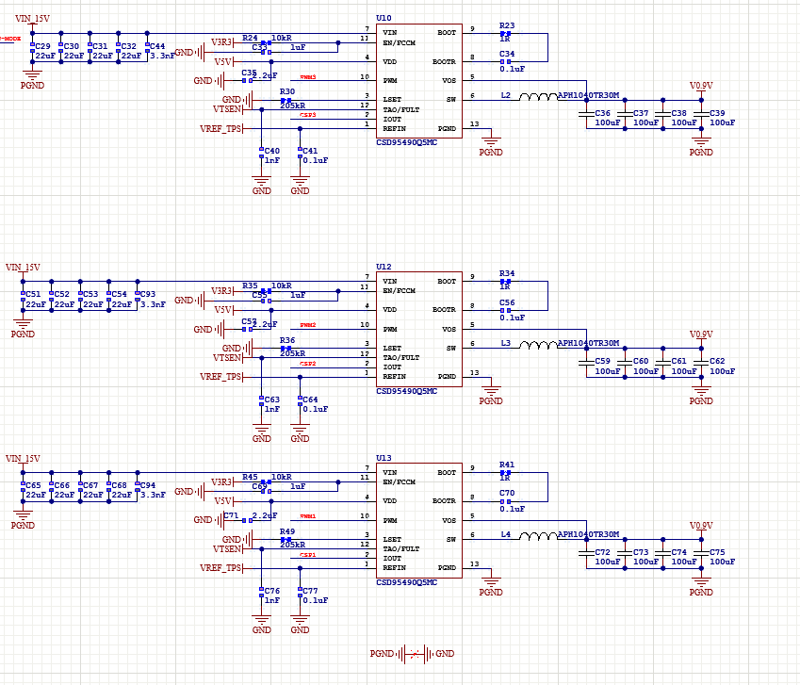Image resolution: width=800 pixels, height=685 pixels.
Task: Click the C71 designator text
Action: pyautogui.click(x=231, y=515)
